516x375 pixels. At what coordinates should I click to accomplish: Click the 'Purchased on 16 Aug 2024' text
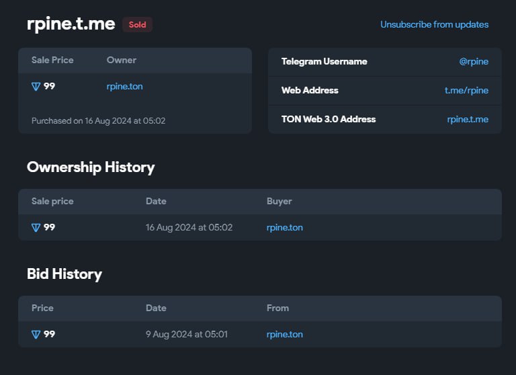98,121
